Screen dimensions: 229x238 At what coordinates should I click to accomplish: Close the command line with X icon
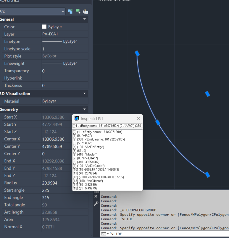point(96,196)
